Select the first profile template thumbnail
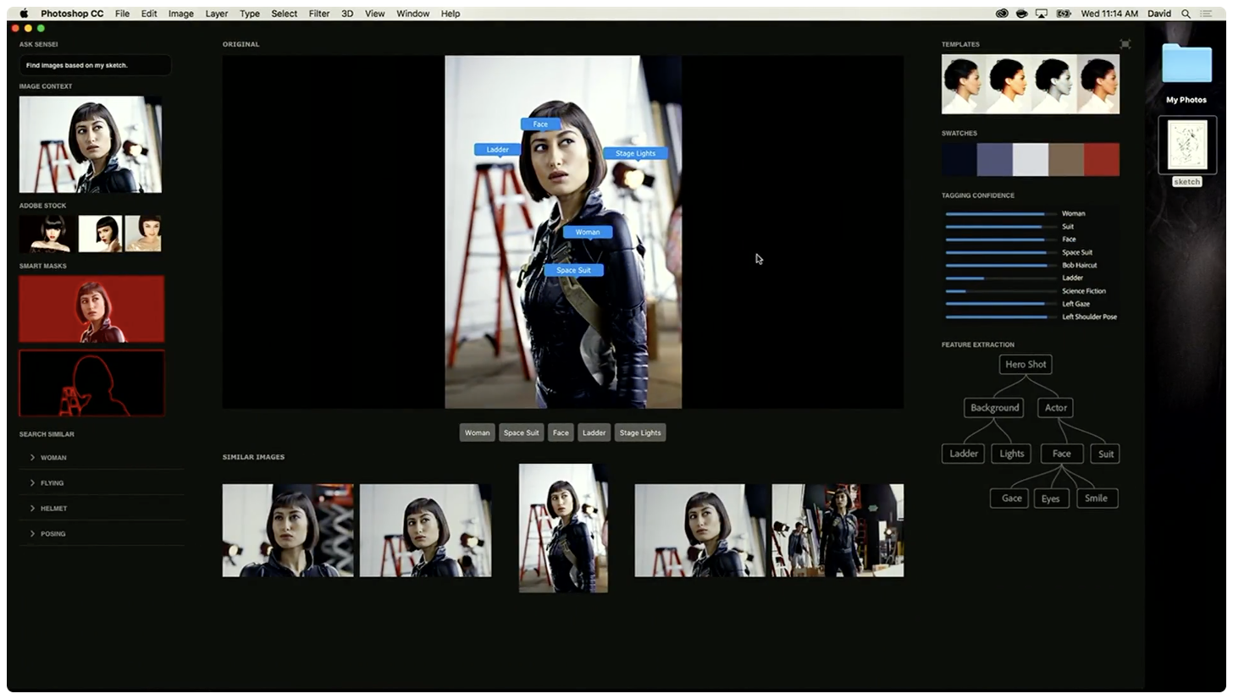The image size is (1233, 699). (964, 85)
